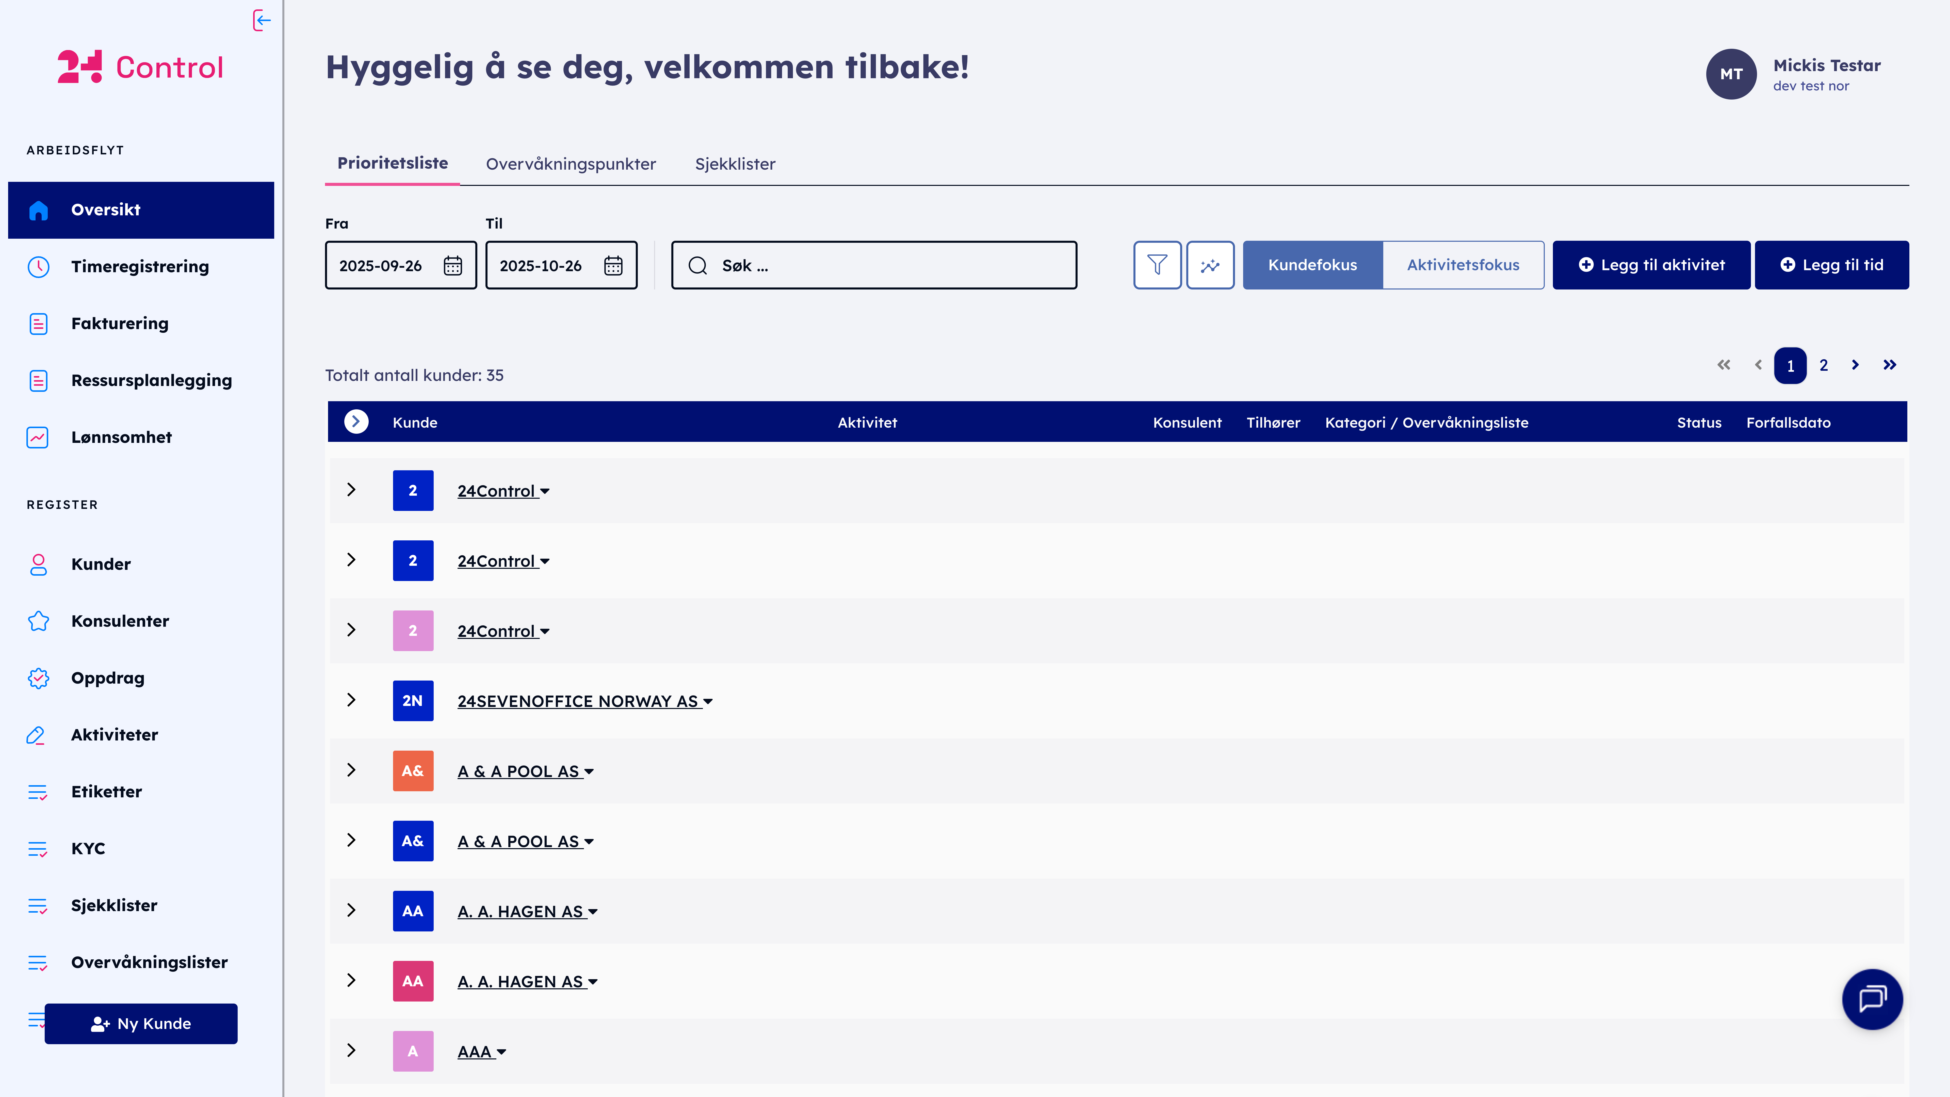Expand the first 24Control row
The width and height of the screenshot is (1950, 1097).
pos(351,490)
